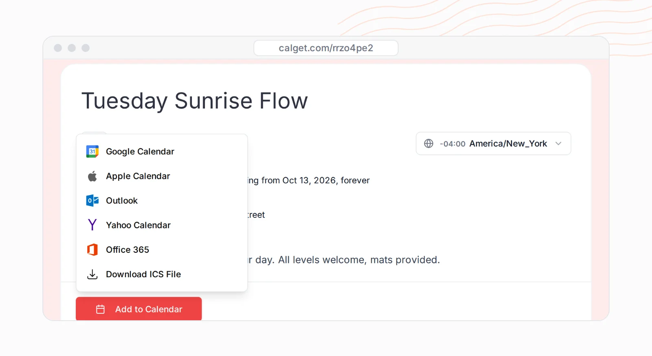
Task: Select Yahoo Calendar entry
Action: (x=162, y=225)
